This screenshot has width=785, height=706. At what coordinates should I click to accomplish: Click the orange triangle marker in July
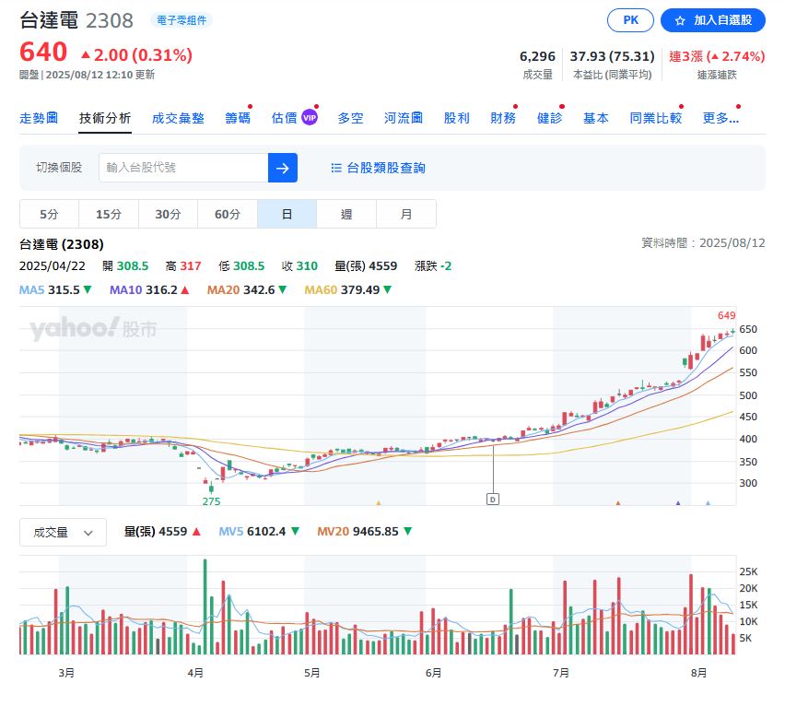618,502
